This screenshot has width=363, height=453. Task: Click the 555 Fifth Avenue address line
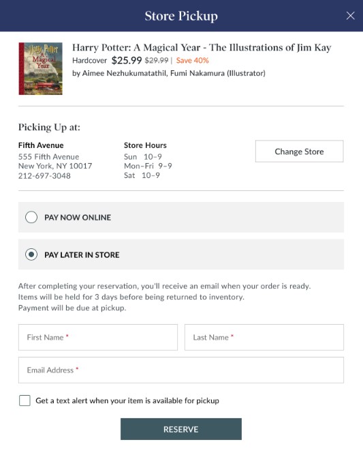point(49,157)
